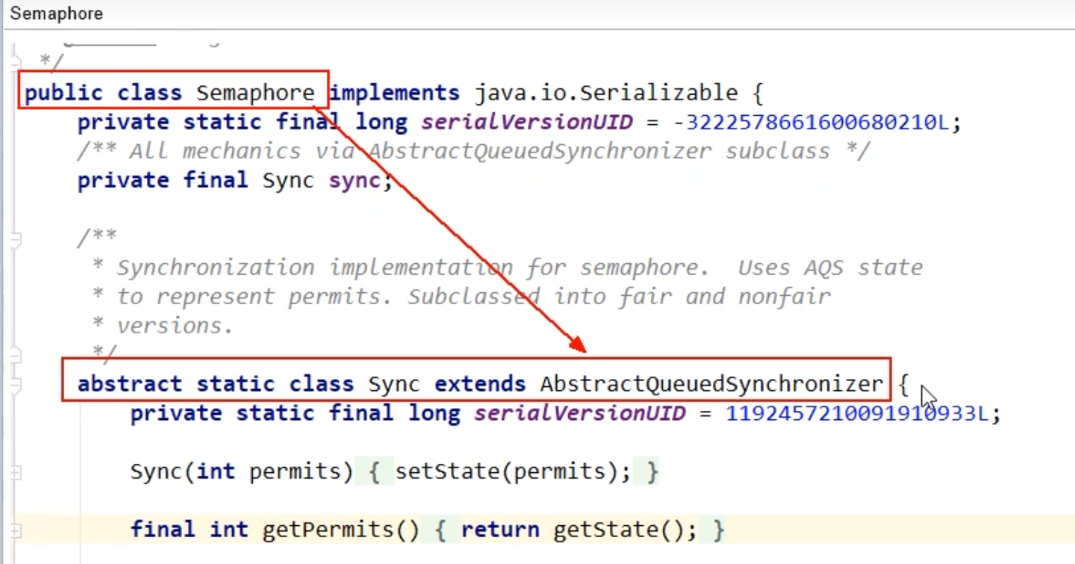Select the Semaphore editor tab
This screenshot has height=564, width=1075.
(56, 13)
